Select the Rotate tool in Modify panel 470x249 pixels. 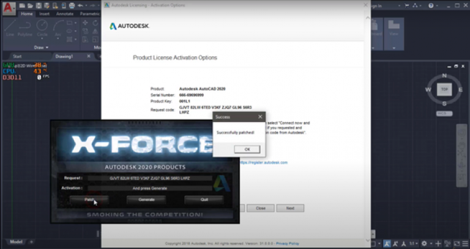(95, 23)
